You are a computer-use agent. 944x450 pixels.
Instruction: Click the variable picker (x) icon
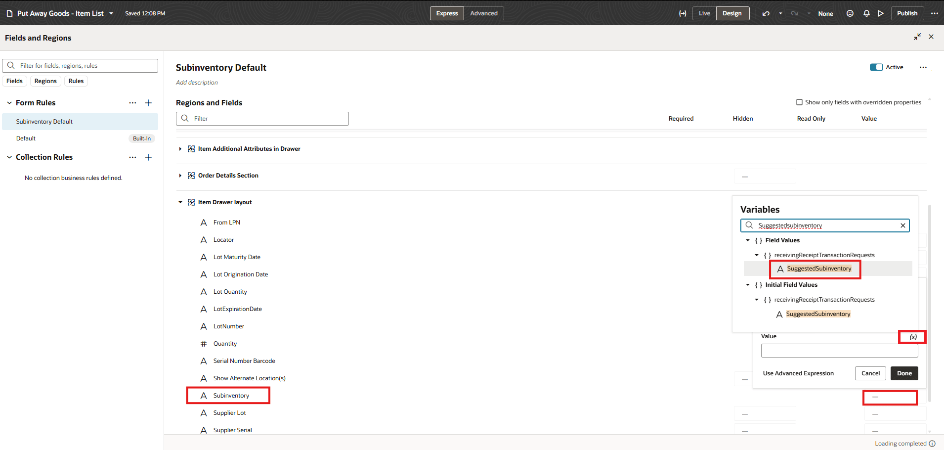click(x=913, y=337)
